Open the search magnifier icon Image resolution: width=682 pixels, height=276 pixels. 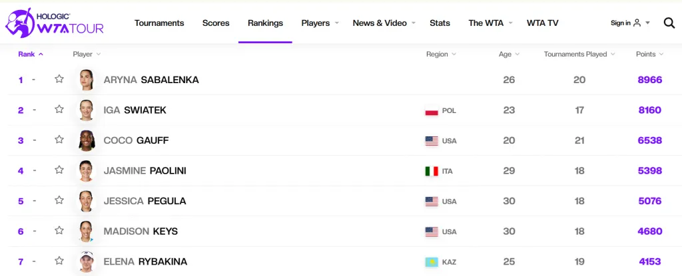click(669, 23)
